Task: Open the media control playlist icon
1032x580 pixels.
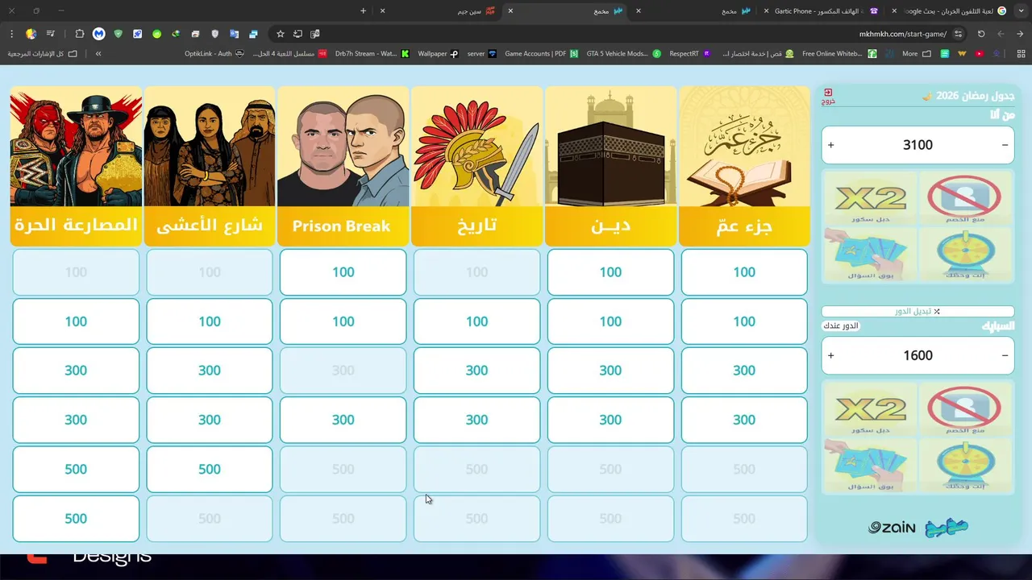Action: click(x=51, y=34)
